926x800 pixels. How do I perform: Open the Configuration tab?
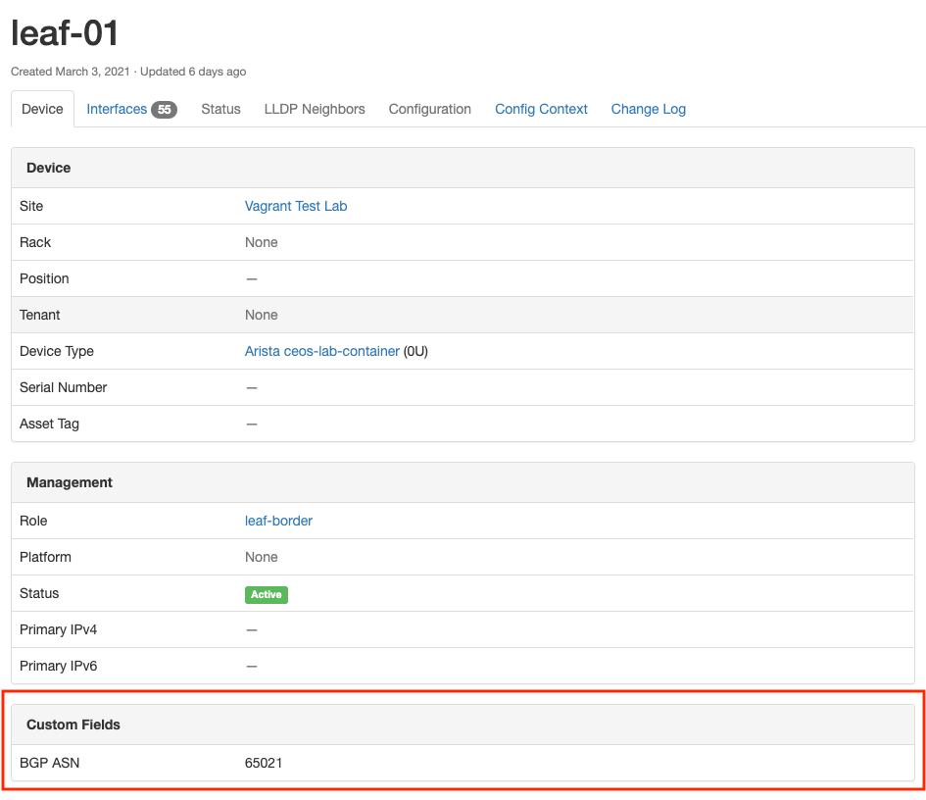tap(429, 109)
